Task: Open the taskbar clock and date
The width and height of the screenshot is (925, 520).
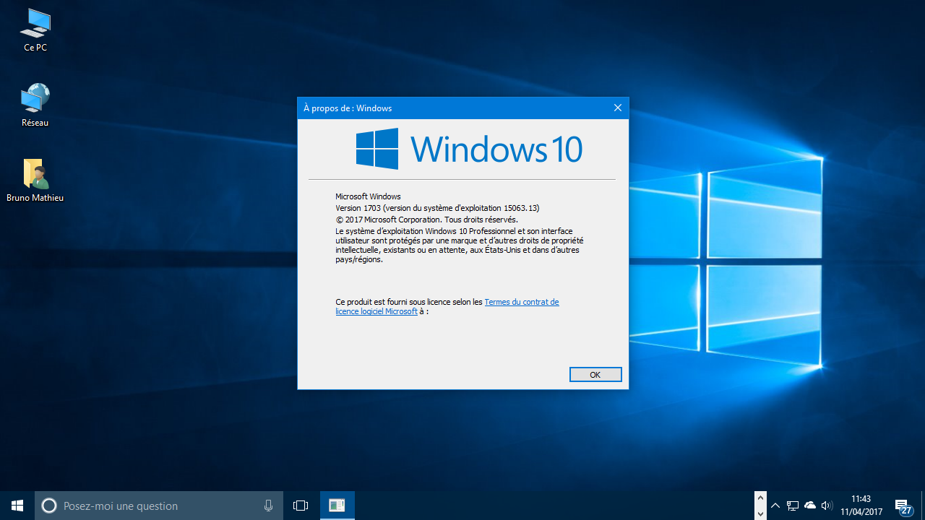Action: [x=861, y=506]
